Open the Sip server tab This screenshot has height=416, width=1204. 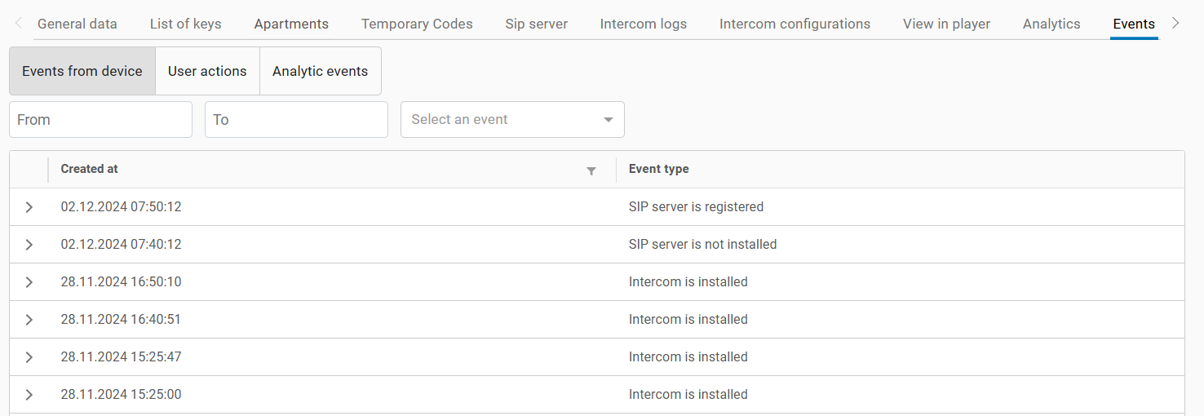(x=536, y=24)
